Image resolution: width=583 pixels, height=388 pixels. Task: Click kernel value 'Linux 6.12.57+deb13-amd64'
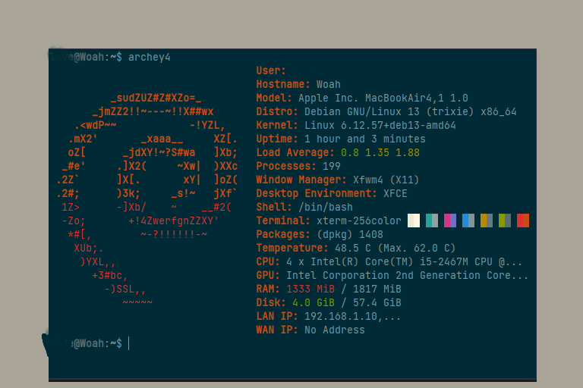(380, 126)
